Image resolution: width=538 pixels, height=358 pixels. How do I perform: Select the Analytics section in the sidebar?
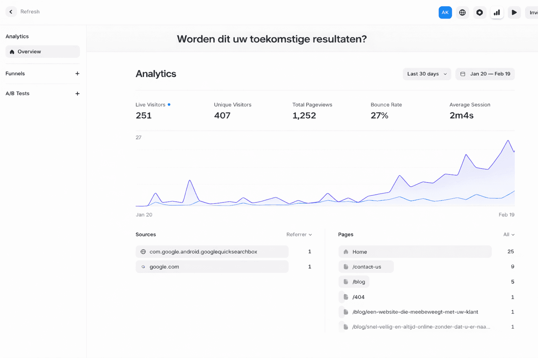click(x=17, y=36)
